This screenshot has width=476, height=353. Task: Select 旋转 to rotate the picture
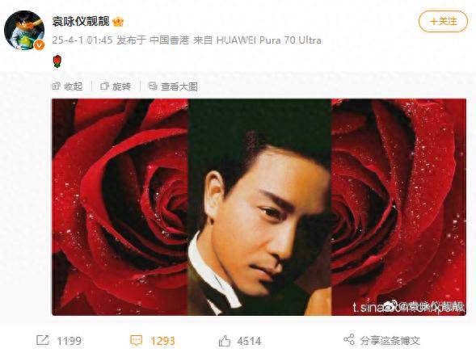click(122, 86)
